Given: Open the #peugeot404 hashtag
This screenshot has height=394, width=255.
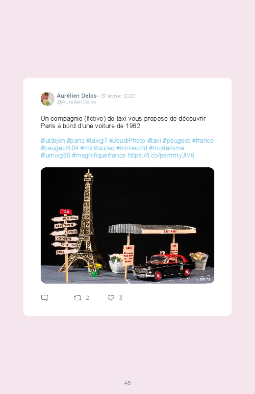Looking at the screenshot, I should click(x=59, y=148).
